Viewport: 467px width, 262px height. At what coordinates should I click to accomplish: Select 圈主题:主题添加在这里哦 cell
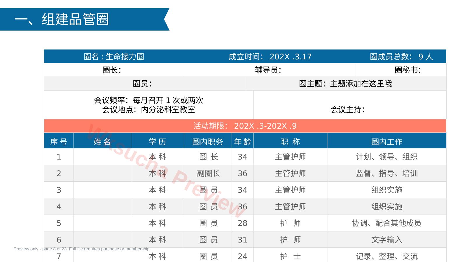[x=346, y=84]
